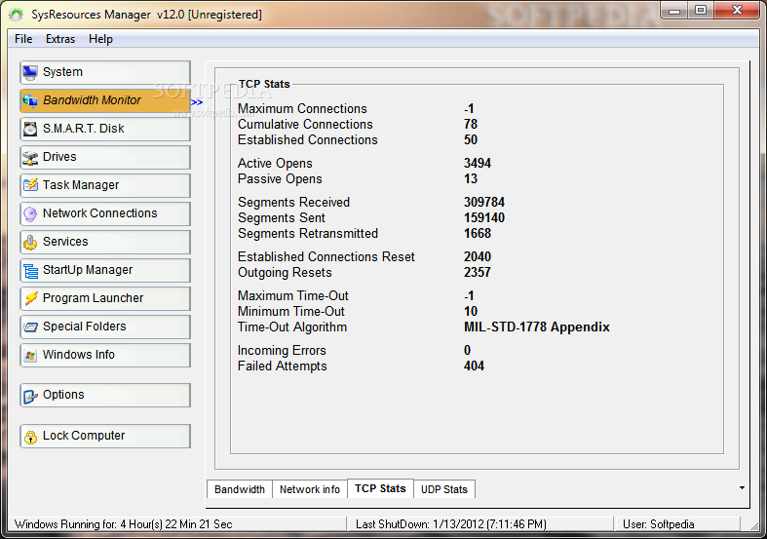Screen dimensions: 767x539
Task: Click the StartUp Manager list icon
Action: (x=30, y=271)
